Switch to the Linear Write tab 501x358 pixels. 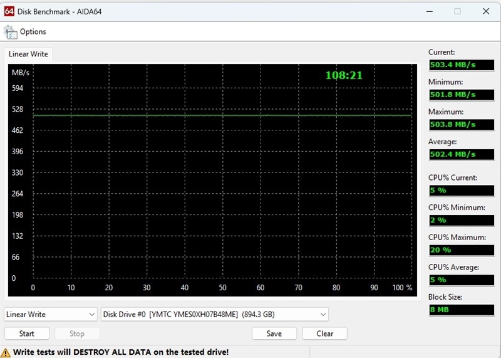28,54
